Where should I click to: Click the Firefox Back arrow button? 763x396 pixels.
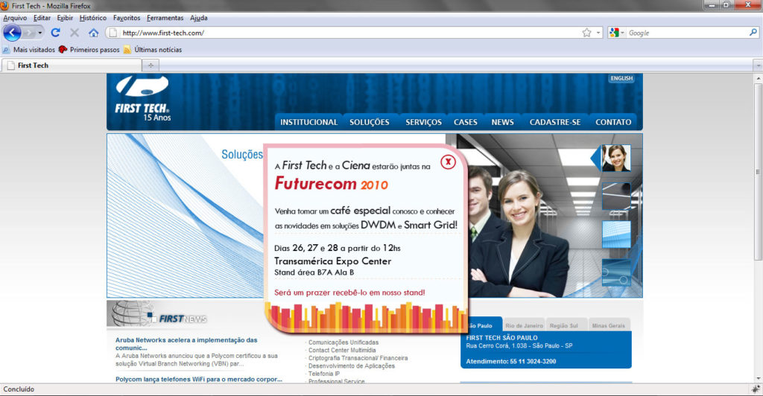pos(12,33)
